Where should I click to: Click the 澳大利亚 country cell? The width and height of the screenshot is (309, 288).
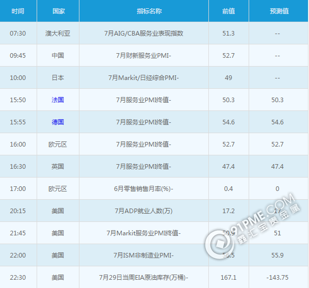[58, 34]
